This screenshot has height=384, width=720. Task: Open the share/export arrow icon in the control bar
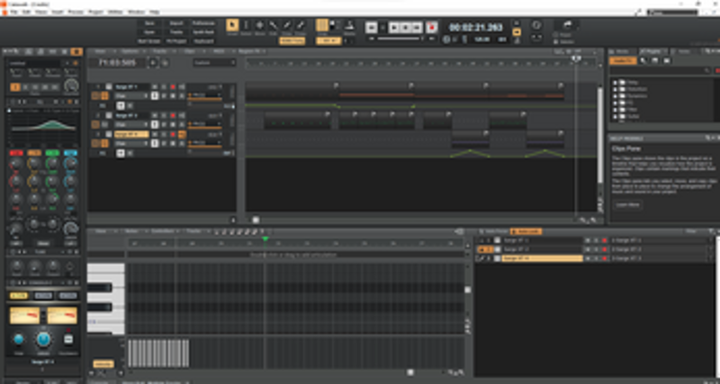567,25
